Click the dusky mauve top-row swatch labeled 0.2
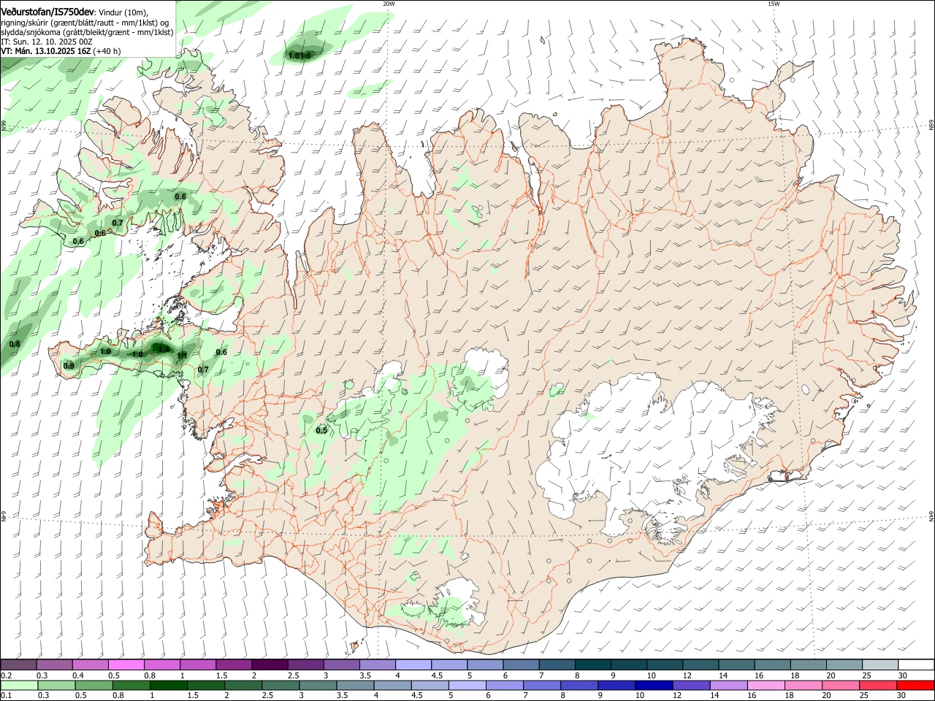The image size is (935, 701). click(x=18, y=664)
